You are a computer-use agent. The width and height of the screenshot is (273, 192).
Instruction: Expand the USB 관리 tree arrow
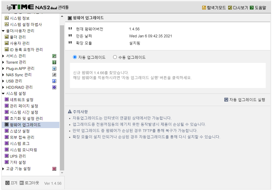(3, 81)
